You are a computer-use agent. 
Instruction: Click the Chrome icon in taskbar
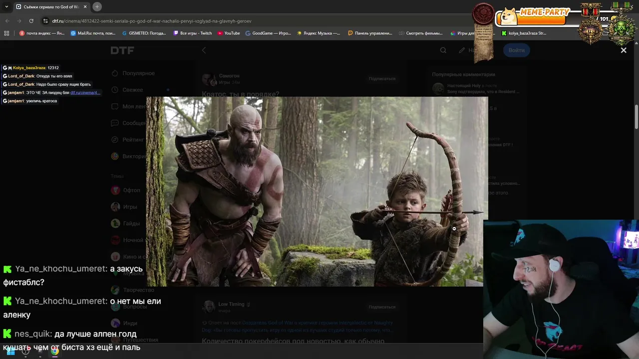pyautogui.click(x=55, y=351)
